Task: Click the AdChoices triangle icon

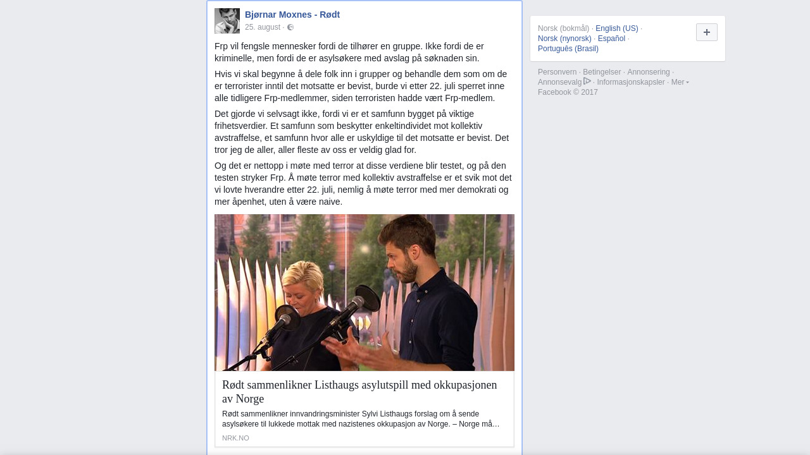Action: coord(587,82)
